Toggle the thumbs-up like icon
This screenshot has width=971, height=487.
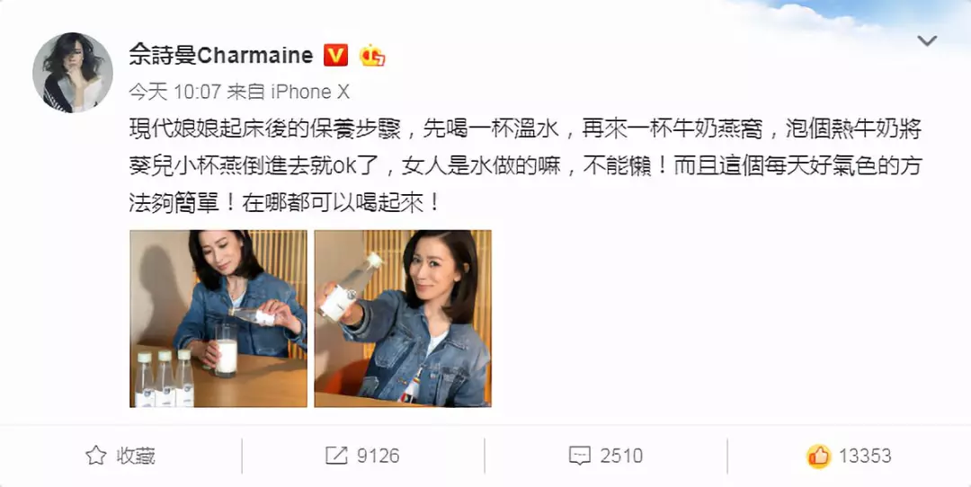tap(819, 456)
